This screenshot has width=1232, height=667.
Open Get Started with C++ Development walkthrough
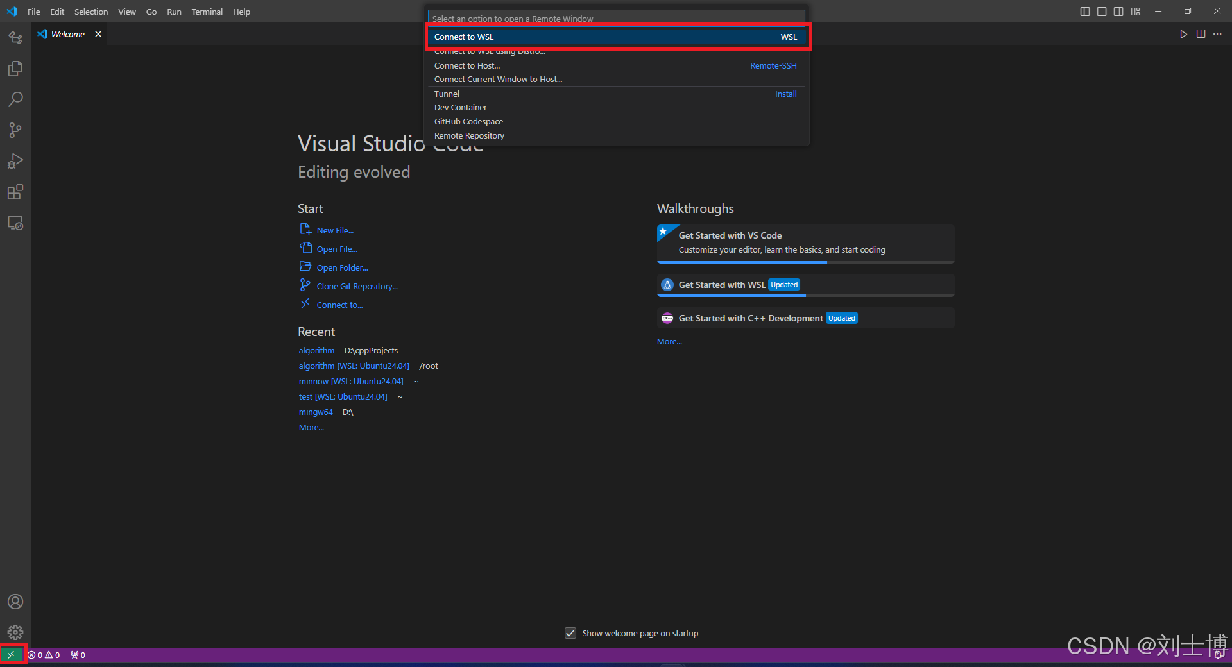click(806, 318)
